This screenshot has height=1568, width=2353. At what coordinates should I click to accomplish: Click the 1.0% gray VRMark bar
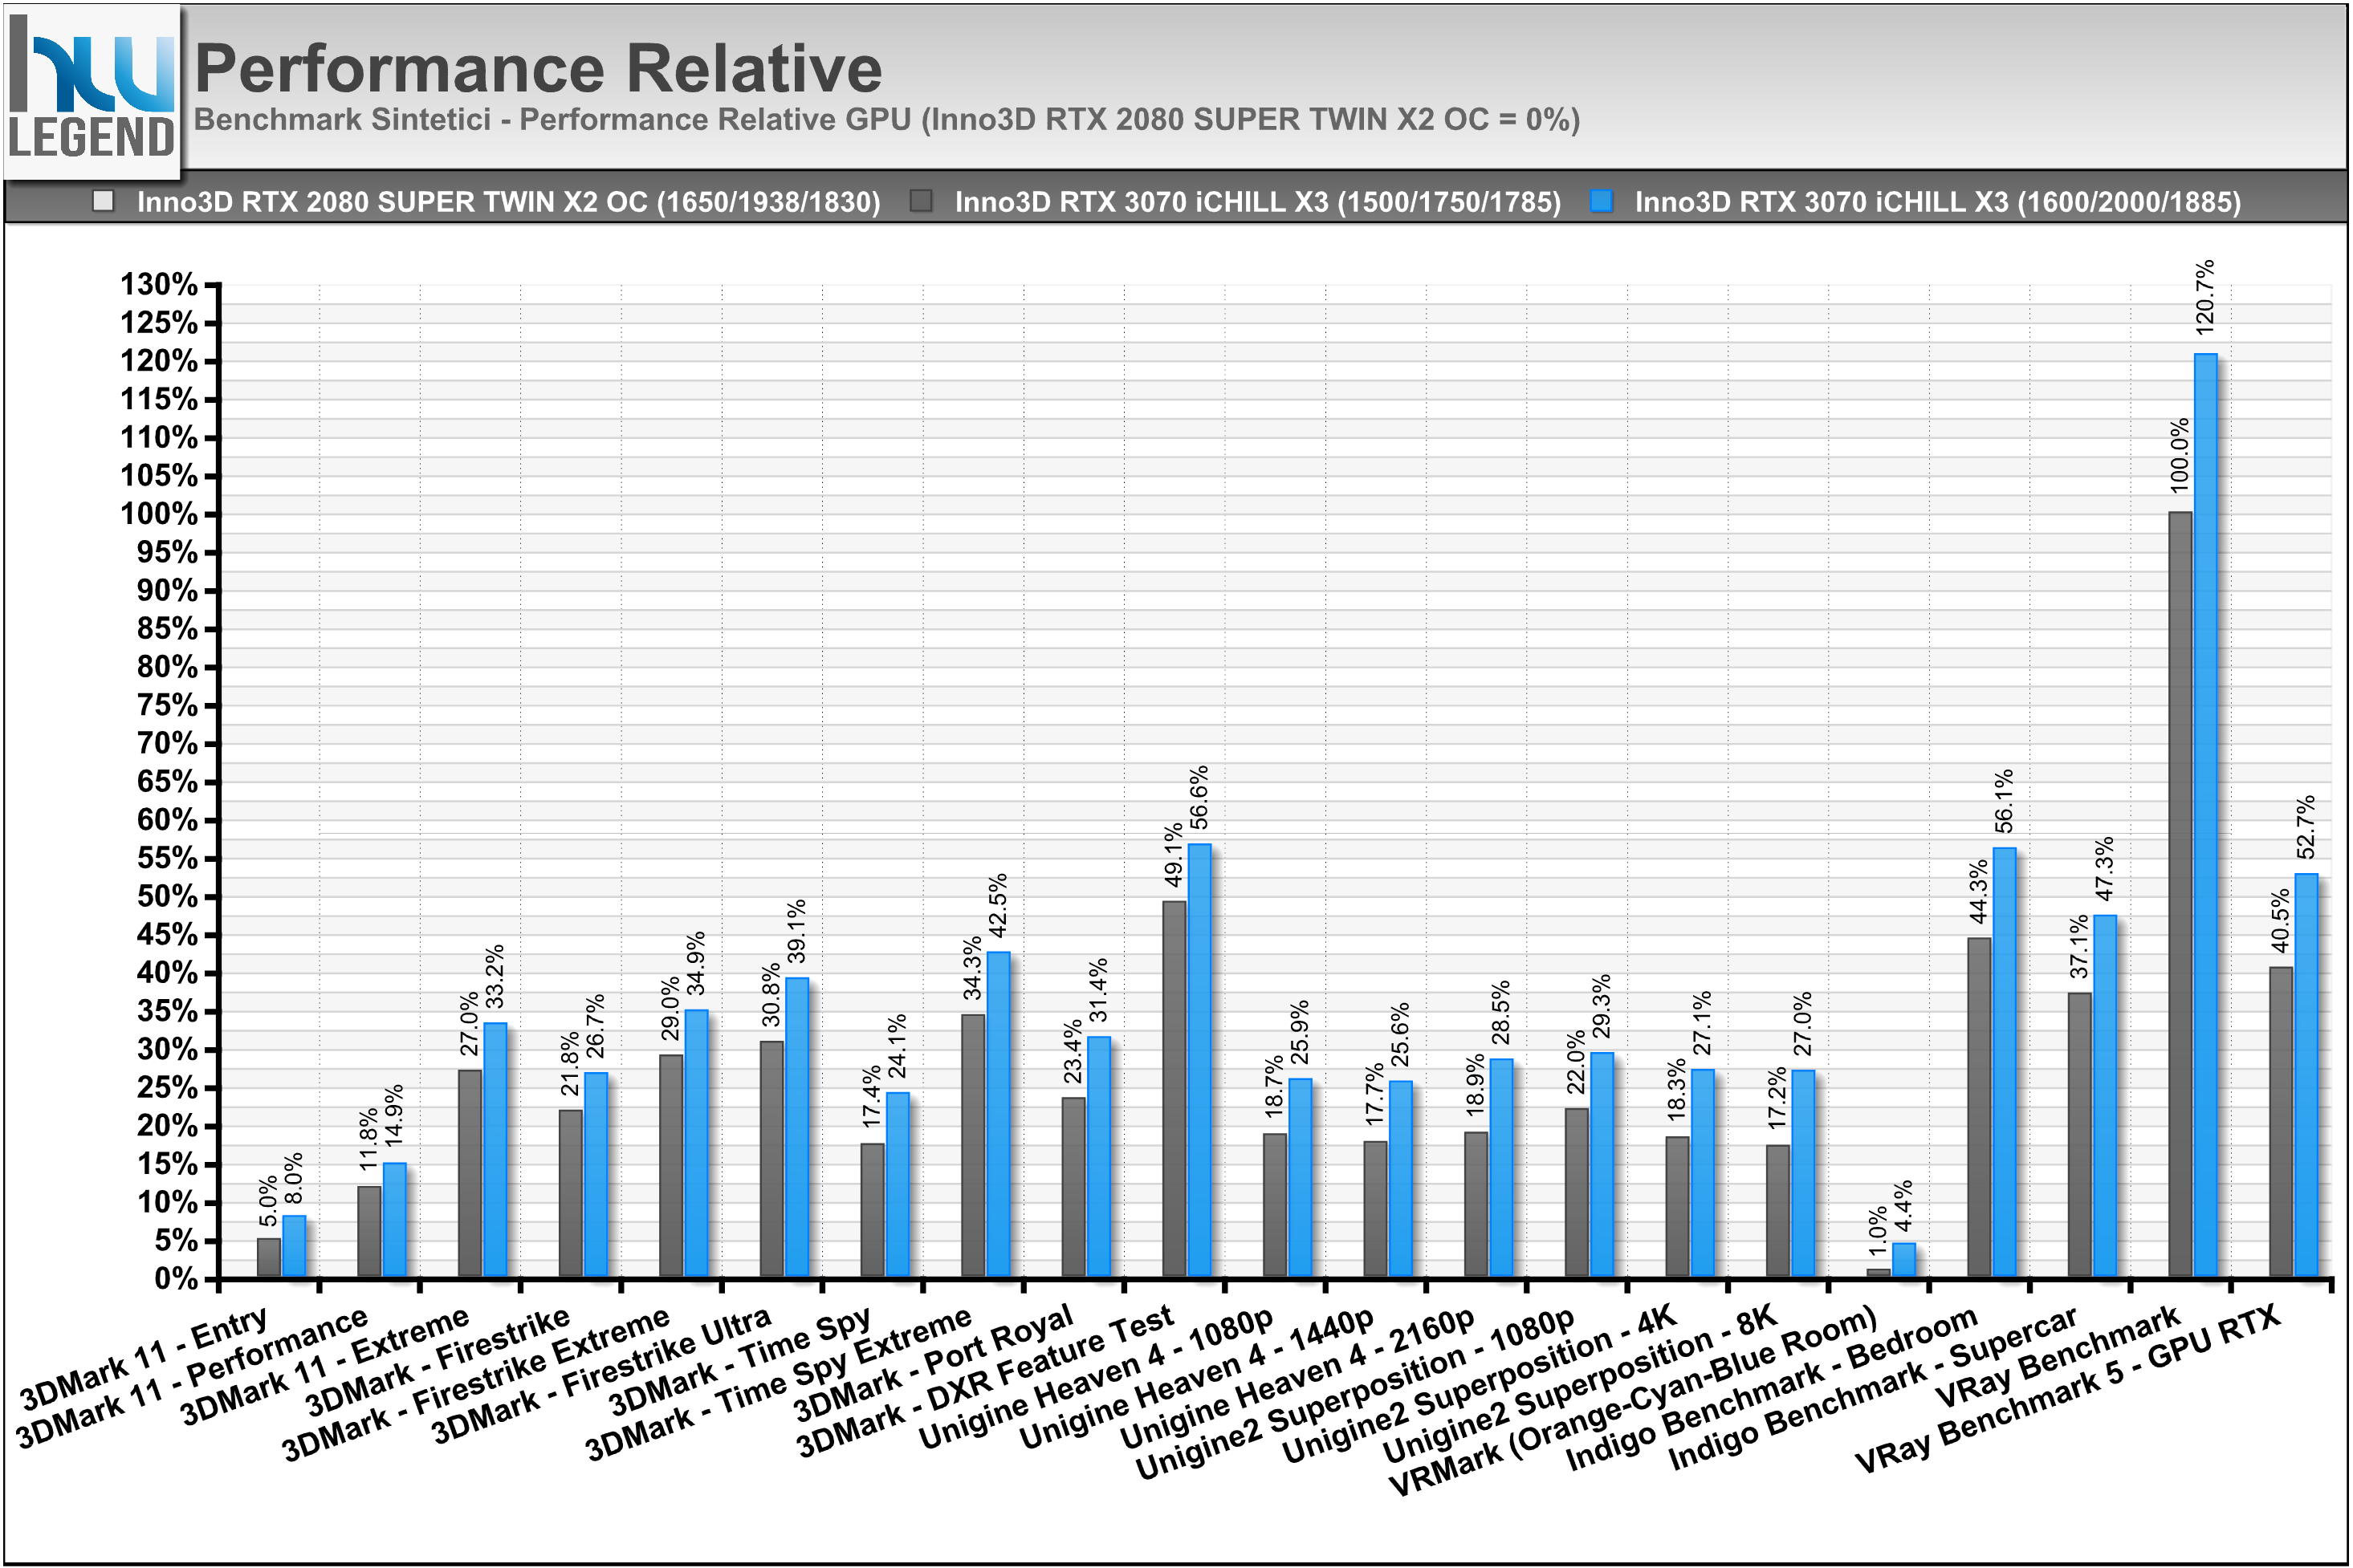[1880, 1274]
